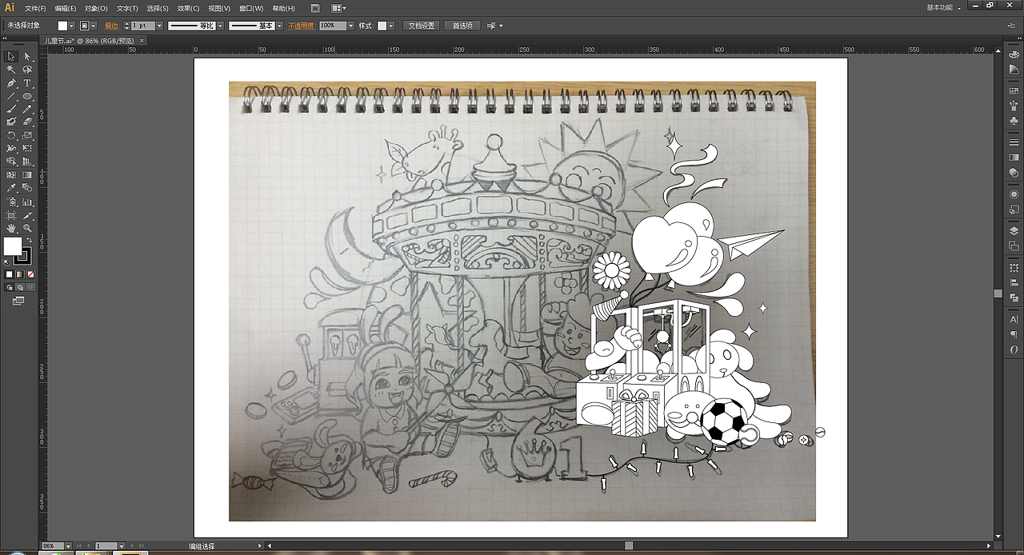The height and width of the screenshot is (555, 1024).
Task: Launch Bridge from the menu bar icon
Action: point(315,8)
